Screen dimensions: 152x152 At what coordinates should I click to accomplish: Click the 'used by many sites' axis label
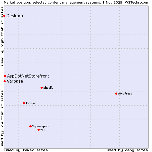coord(127,150)
